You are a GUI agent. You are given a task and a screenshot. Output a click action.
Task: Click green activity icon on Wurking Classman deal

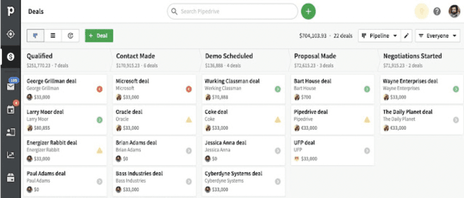(278, 89)
